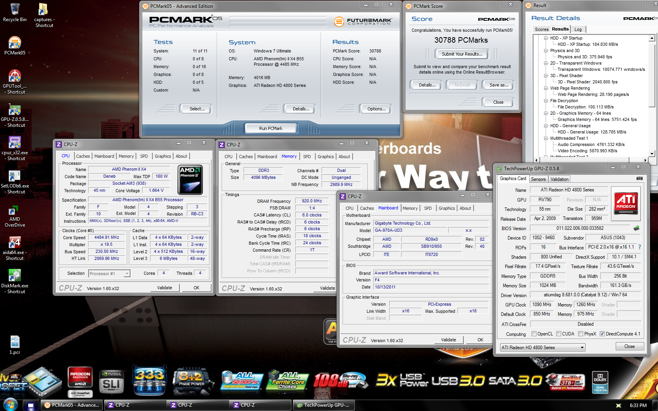The image size is (658, 411).
Task: Select 'Audio Compression: 4761.332 KB/s' result row
Action: point(591,144)
